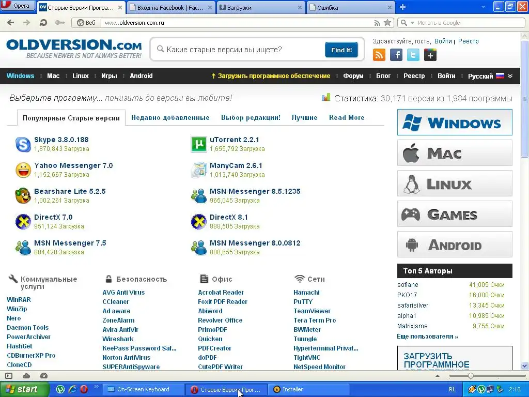The width and height of the screenshot is (529, 397).
Task: Click the DirectX 8.1 icon
Action: tap(199, 221)
